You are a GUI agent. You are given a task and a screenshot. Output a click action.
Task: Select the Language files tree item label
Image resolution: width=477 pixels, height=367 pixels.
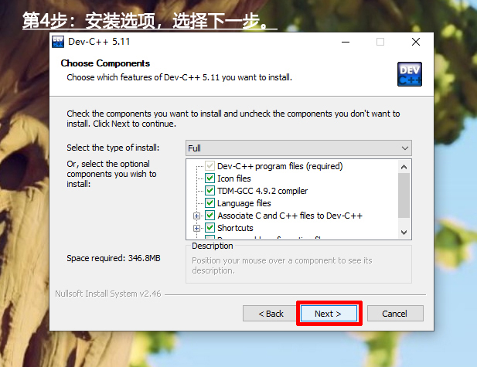point(244,203)
